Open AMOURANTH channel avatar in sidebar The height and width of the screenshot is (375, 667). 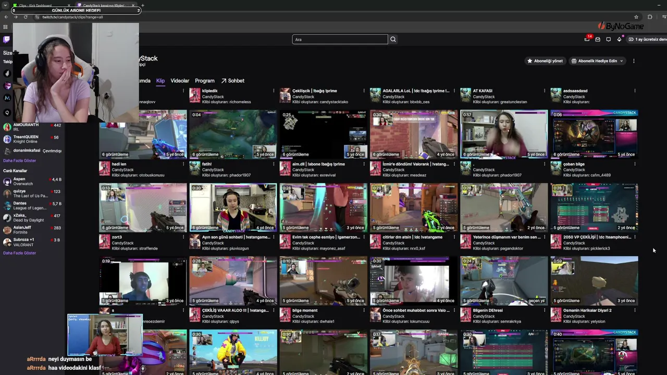pos(7,127)
